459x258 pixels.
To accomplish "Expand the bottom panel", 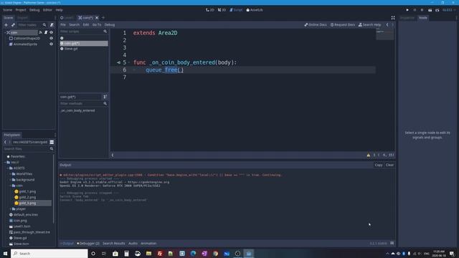I will 392,244.
